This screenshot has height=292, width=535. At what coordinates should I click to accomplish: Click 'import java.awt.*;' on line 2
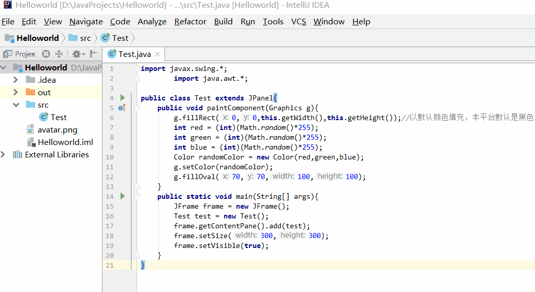[211, 79]
